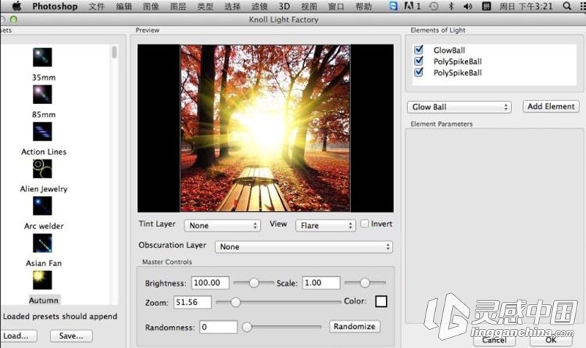Select the Autumn preset icon

click(42, 280)
